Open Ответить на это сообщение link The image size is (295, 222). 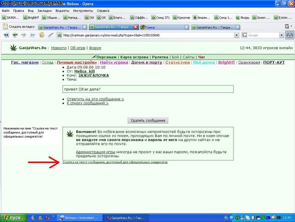[x=96, y=99]
